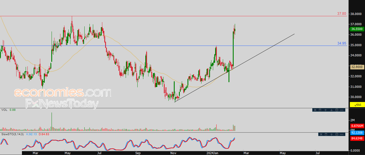Click the Nov date axis label
The image size is (365, 155).
[x=173, y=153]
